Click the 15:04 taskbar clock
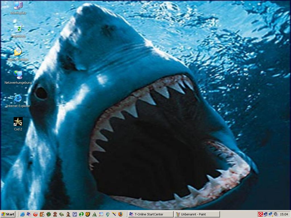The width and height of the screenshot is (291, 218). pyautogui.click(x=284, y=214)
